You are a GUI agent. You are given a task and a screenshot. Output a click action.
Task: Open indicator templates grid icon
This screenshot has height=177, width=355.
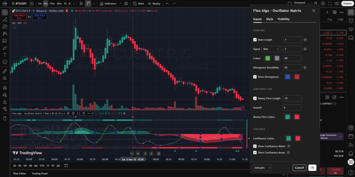point(126,3)
